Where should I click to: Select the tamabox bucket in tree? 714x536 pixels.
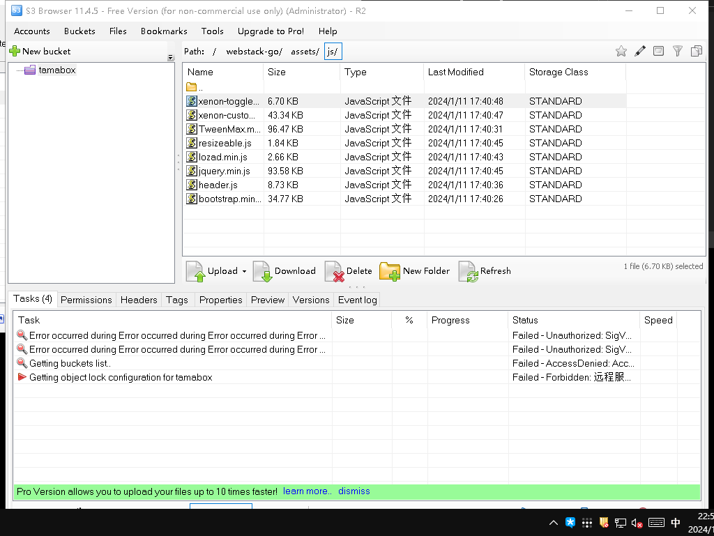tap(56, 70)
